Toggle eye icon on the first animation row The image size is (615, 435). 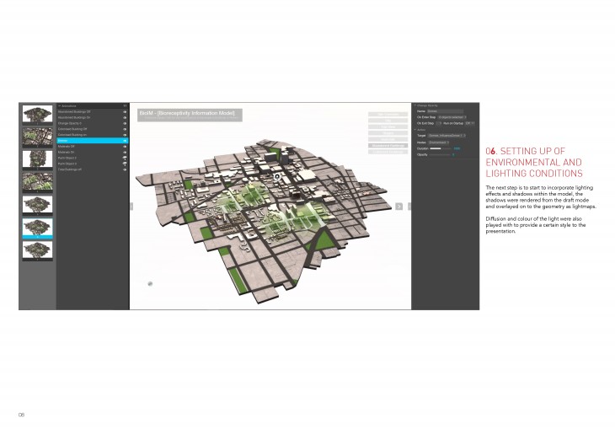click(125, 111)
